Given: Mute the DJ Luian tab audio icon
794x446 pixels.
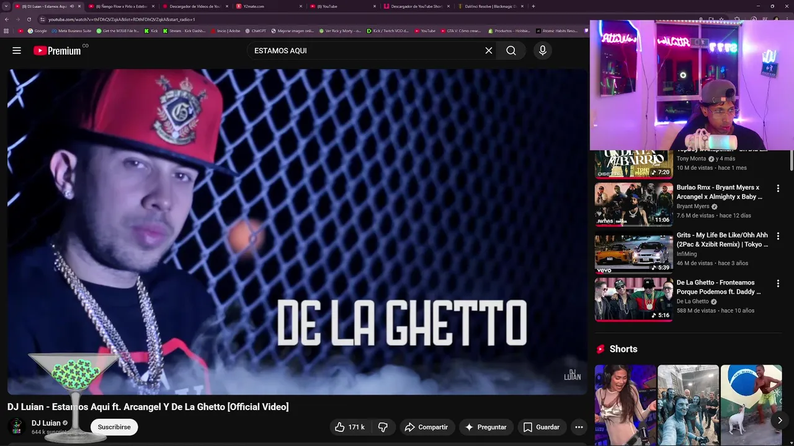Looking at the screenshot, I should pyautogui.click(x=72, y=6).
